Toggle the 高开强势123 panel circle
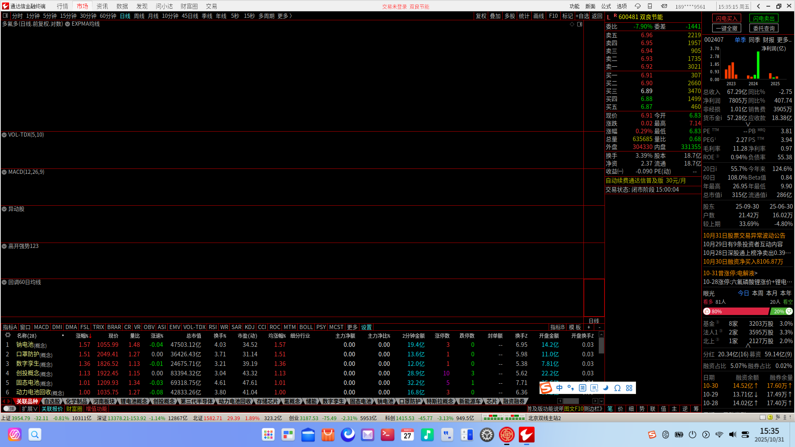The height and width of the screenshot is (447, 795). coord(4,246)
